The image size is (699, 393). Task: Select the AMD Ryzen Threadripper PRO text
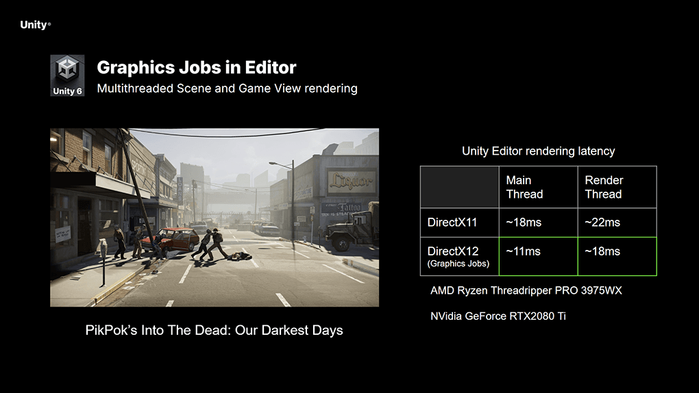pyautogui.click(x=526, y=290)
